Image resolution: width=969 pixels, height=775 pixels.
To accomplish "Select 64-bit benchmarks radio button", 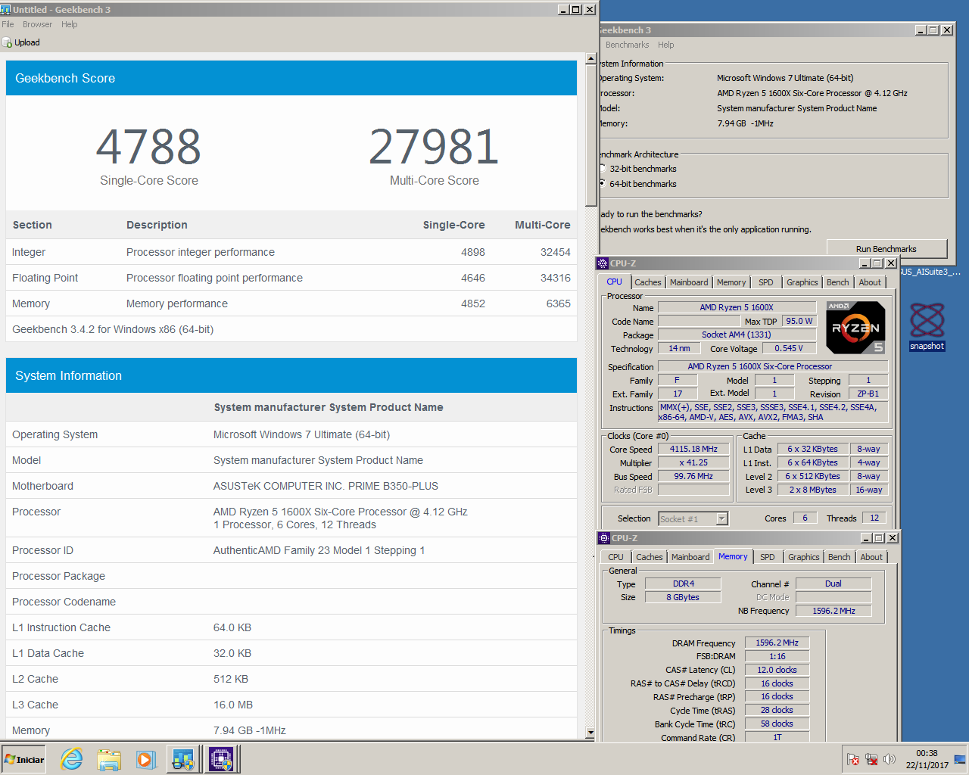I will [x=602, y=184].
